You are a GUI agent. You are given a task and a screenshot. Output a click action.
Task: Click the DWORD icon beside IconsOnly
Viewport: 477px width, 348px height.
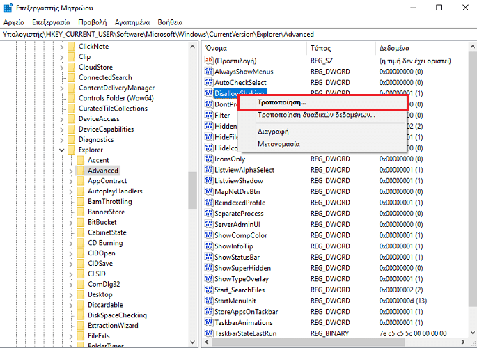click(x=209, y=159)
